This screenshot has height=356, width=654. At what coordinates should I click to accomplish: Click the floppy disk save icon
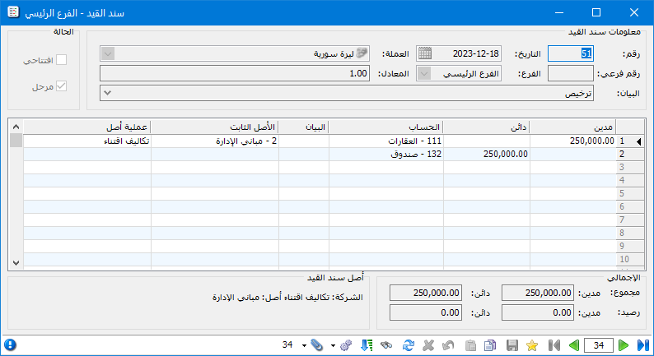512,345
